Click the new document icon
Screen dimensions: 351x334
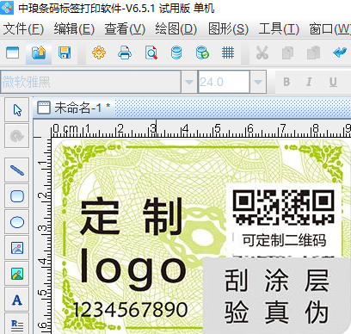tap(13, 53)
